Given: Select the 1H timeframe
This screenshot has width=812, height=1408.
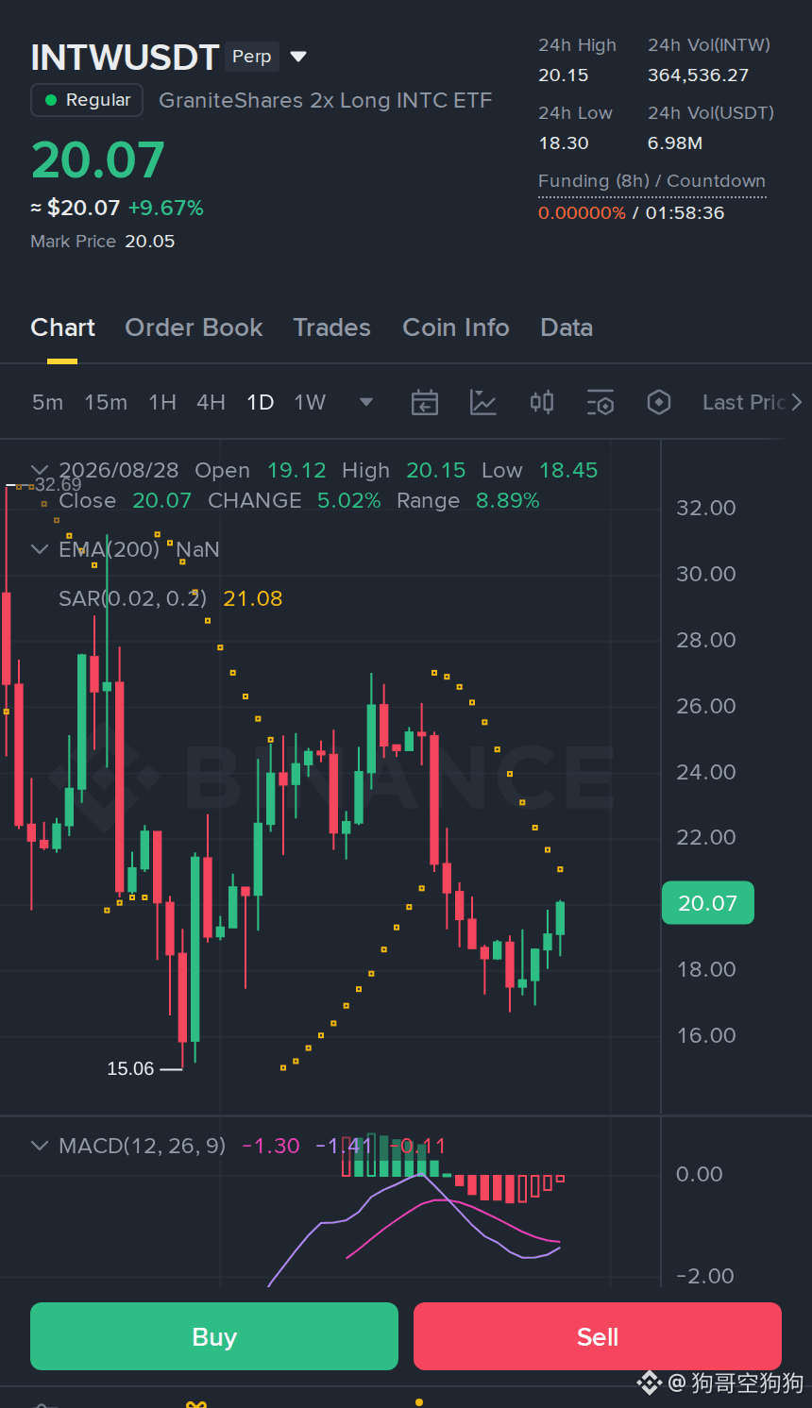Looking at the screenshot, I should tap(162, 403).
